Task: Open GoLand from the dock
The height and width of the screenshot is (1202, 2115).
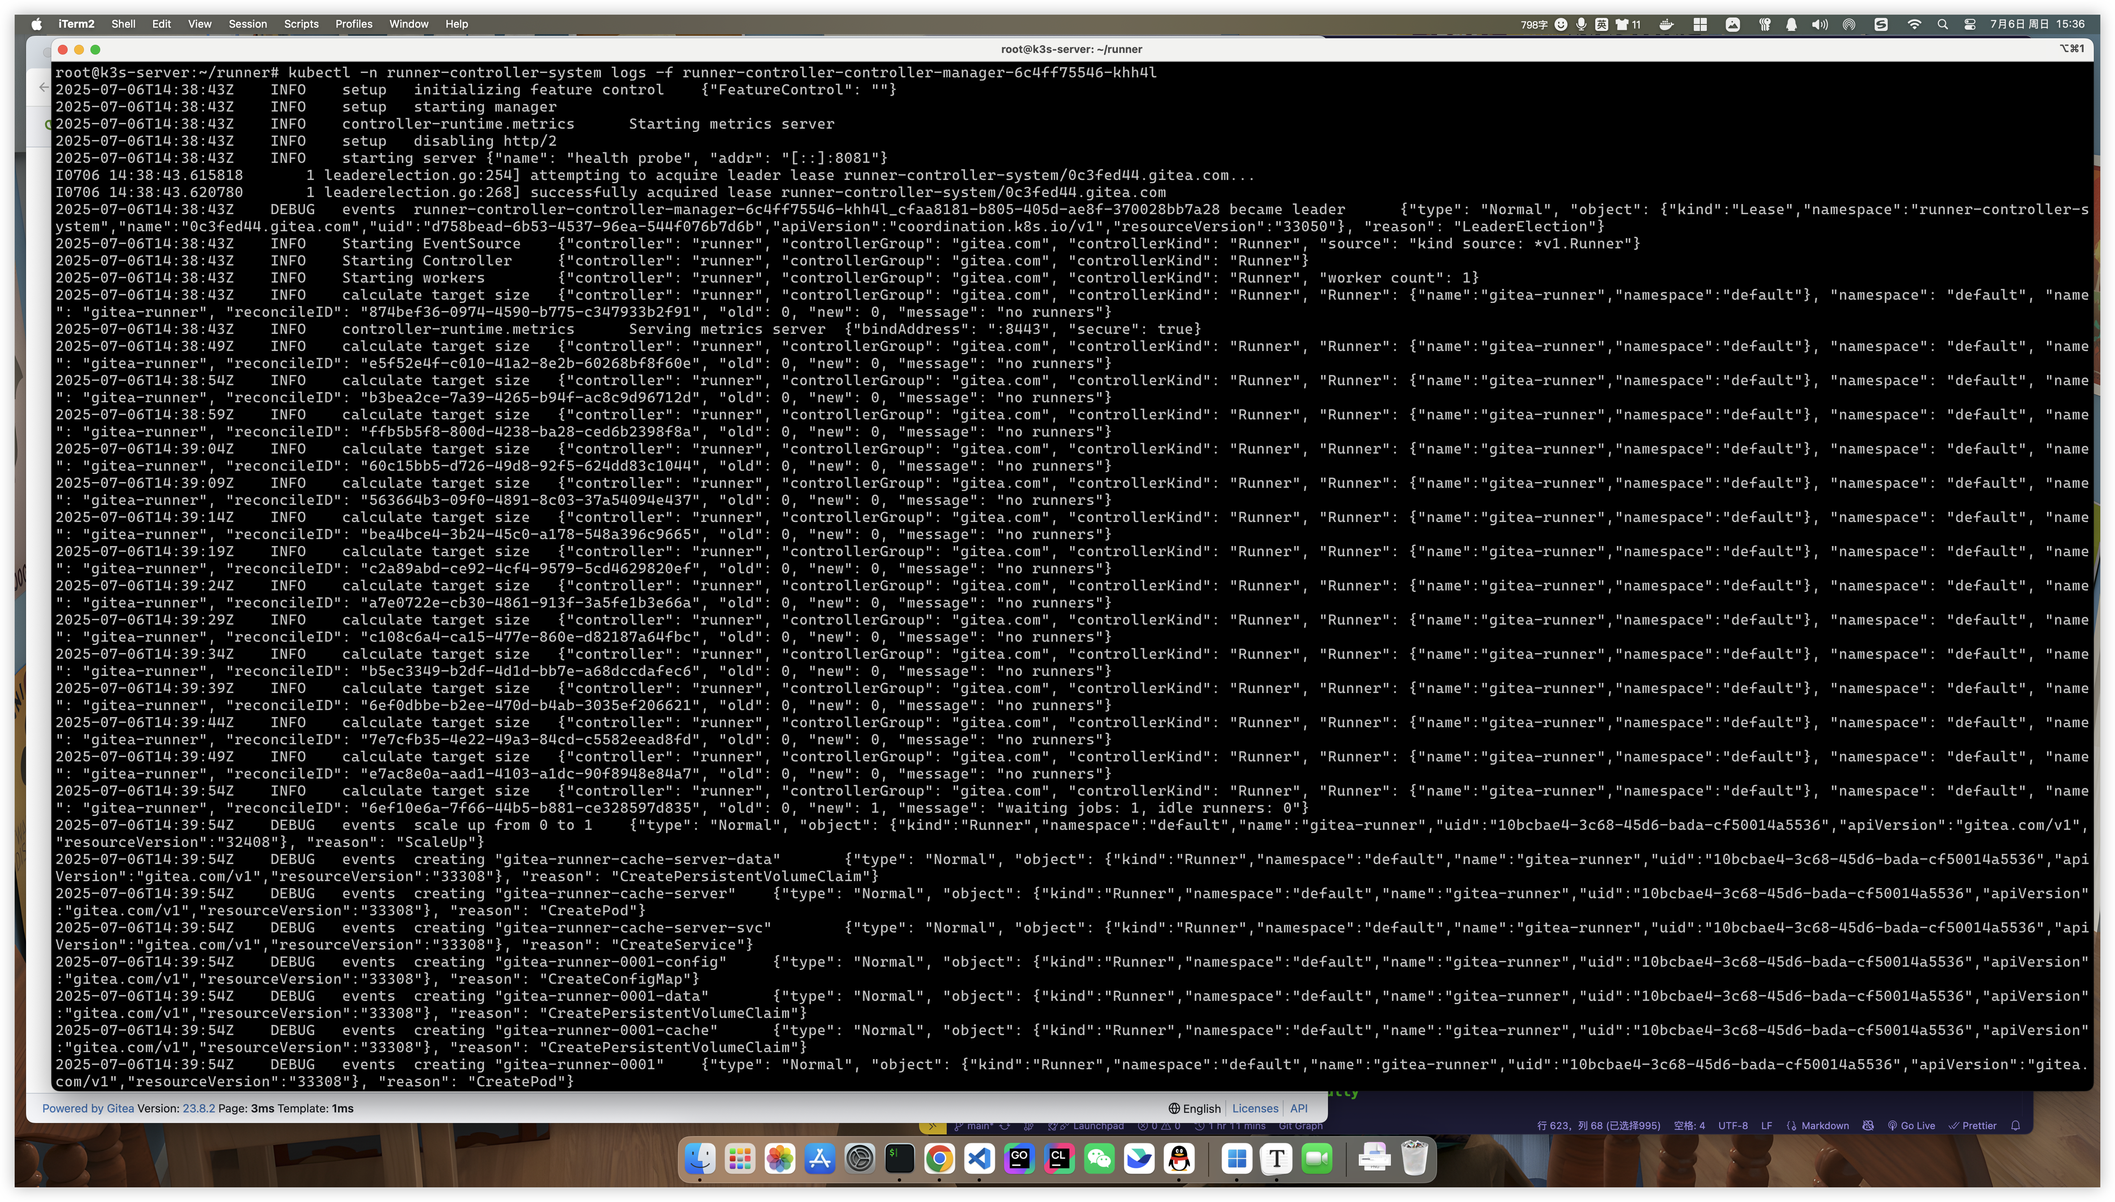Action: pos(1019,1158)
